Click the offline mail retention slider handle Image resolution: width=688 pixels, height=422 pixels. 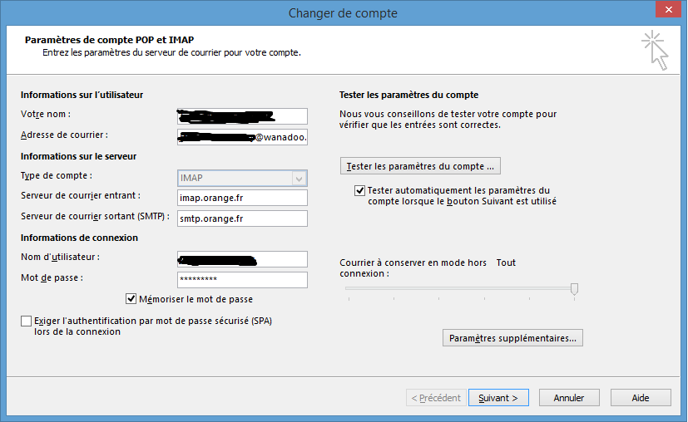tap(574, 288)
